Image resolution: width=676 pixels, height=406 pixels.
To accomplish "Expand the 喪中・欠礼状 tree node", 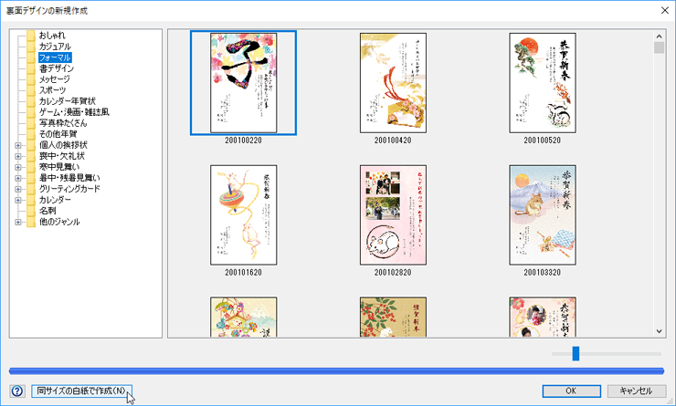I will (x=17, y=156).
